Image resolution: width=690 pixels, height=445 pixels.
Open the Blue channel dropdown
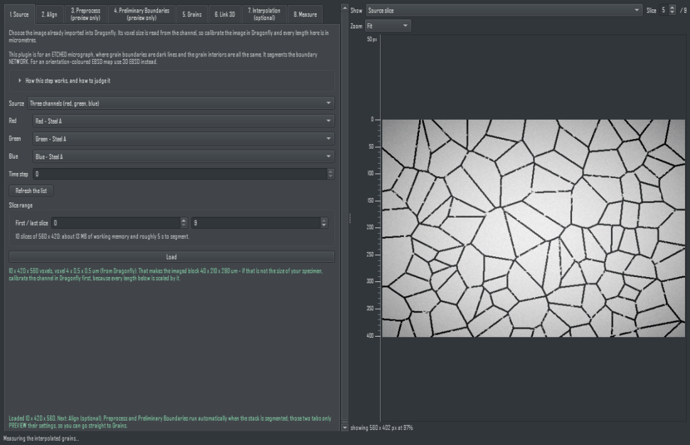tap(184, 157)
